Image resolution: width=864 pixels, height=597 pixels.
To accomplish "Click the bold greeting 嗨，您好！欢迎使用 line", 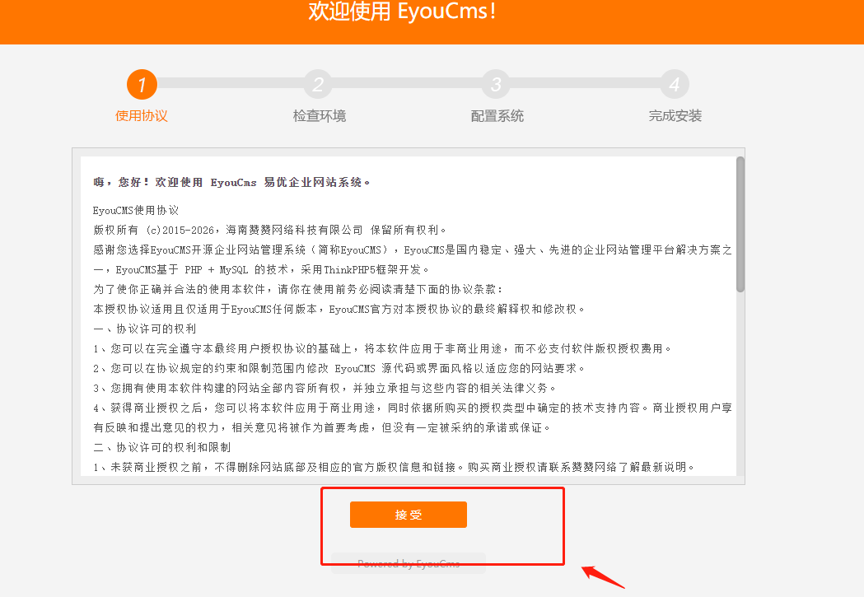I will pos(231,182).
